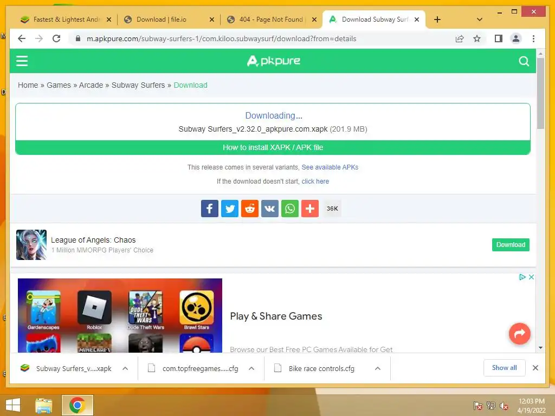Click the floating red share button
Screen dimensions: 555x416
(x=519, y=333)
